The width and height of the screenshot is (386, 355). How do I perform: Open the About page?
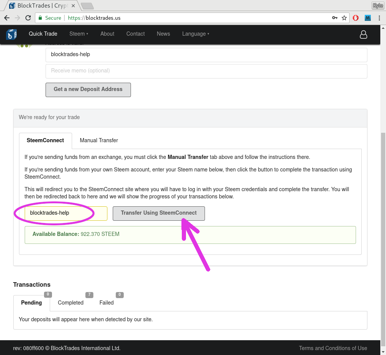(107, 34)
